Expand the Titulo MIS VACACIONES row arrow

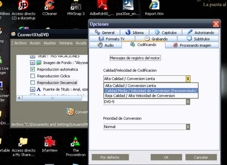(33, 56)
